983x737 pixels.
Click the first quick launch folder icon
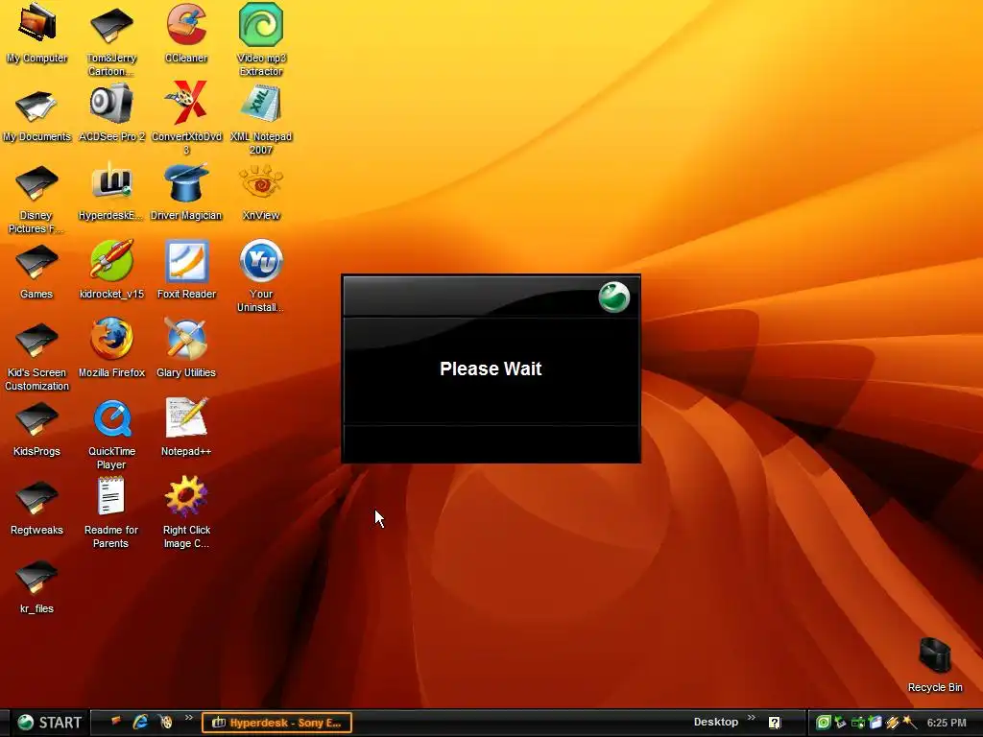pyautogui.click(x=115, y=722)
